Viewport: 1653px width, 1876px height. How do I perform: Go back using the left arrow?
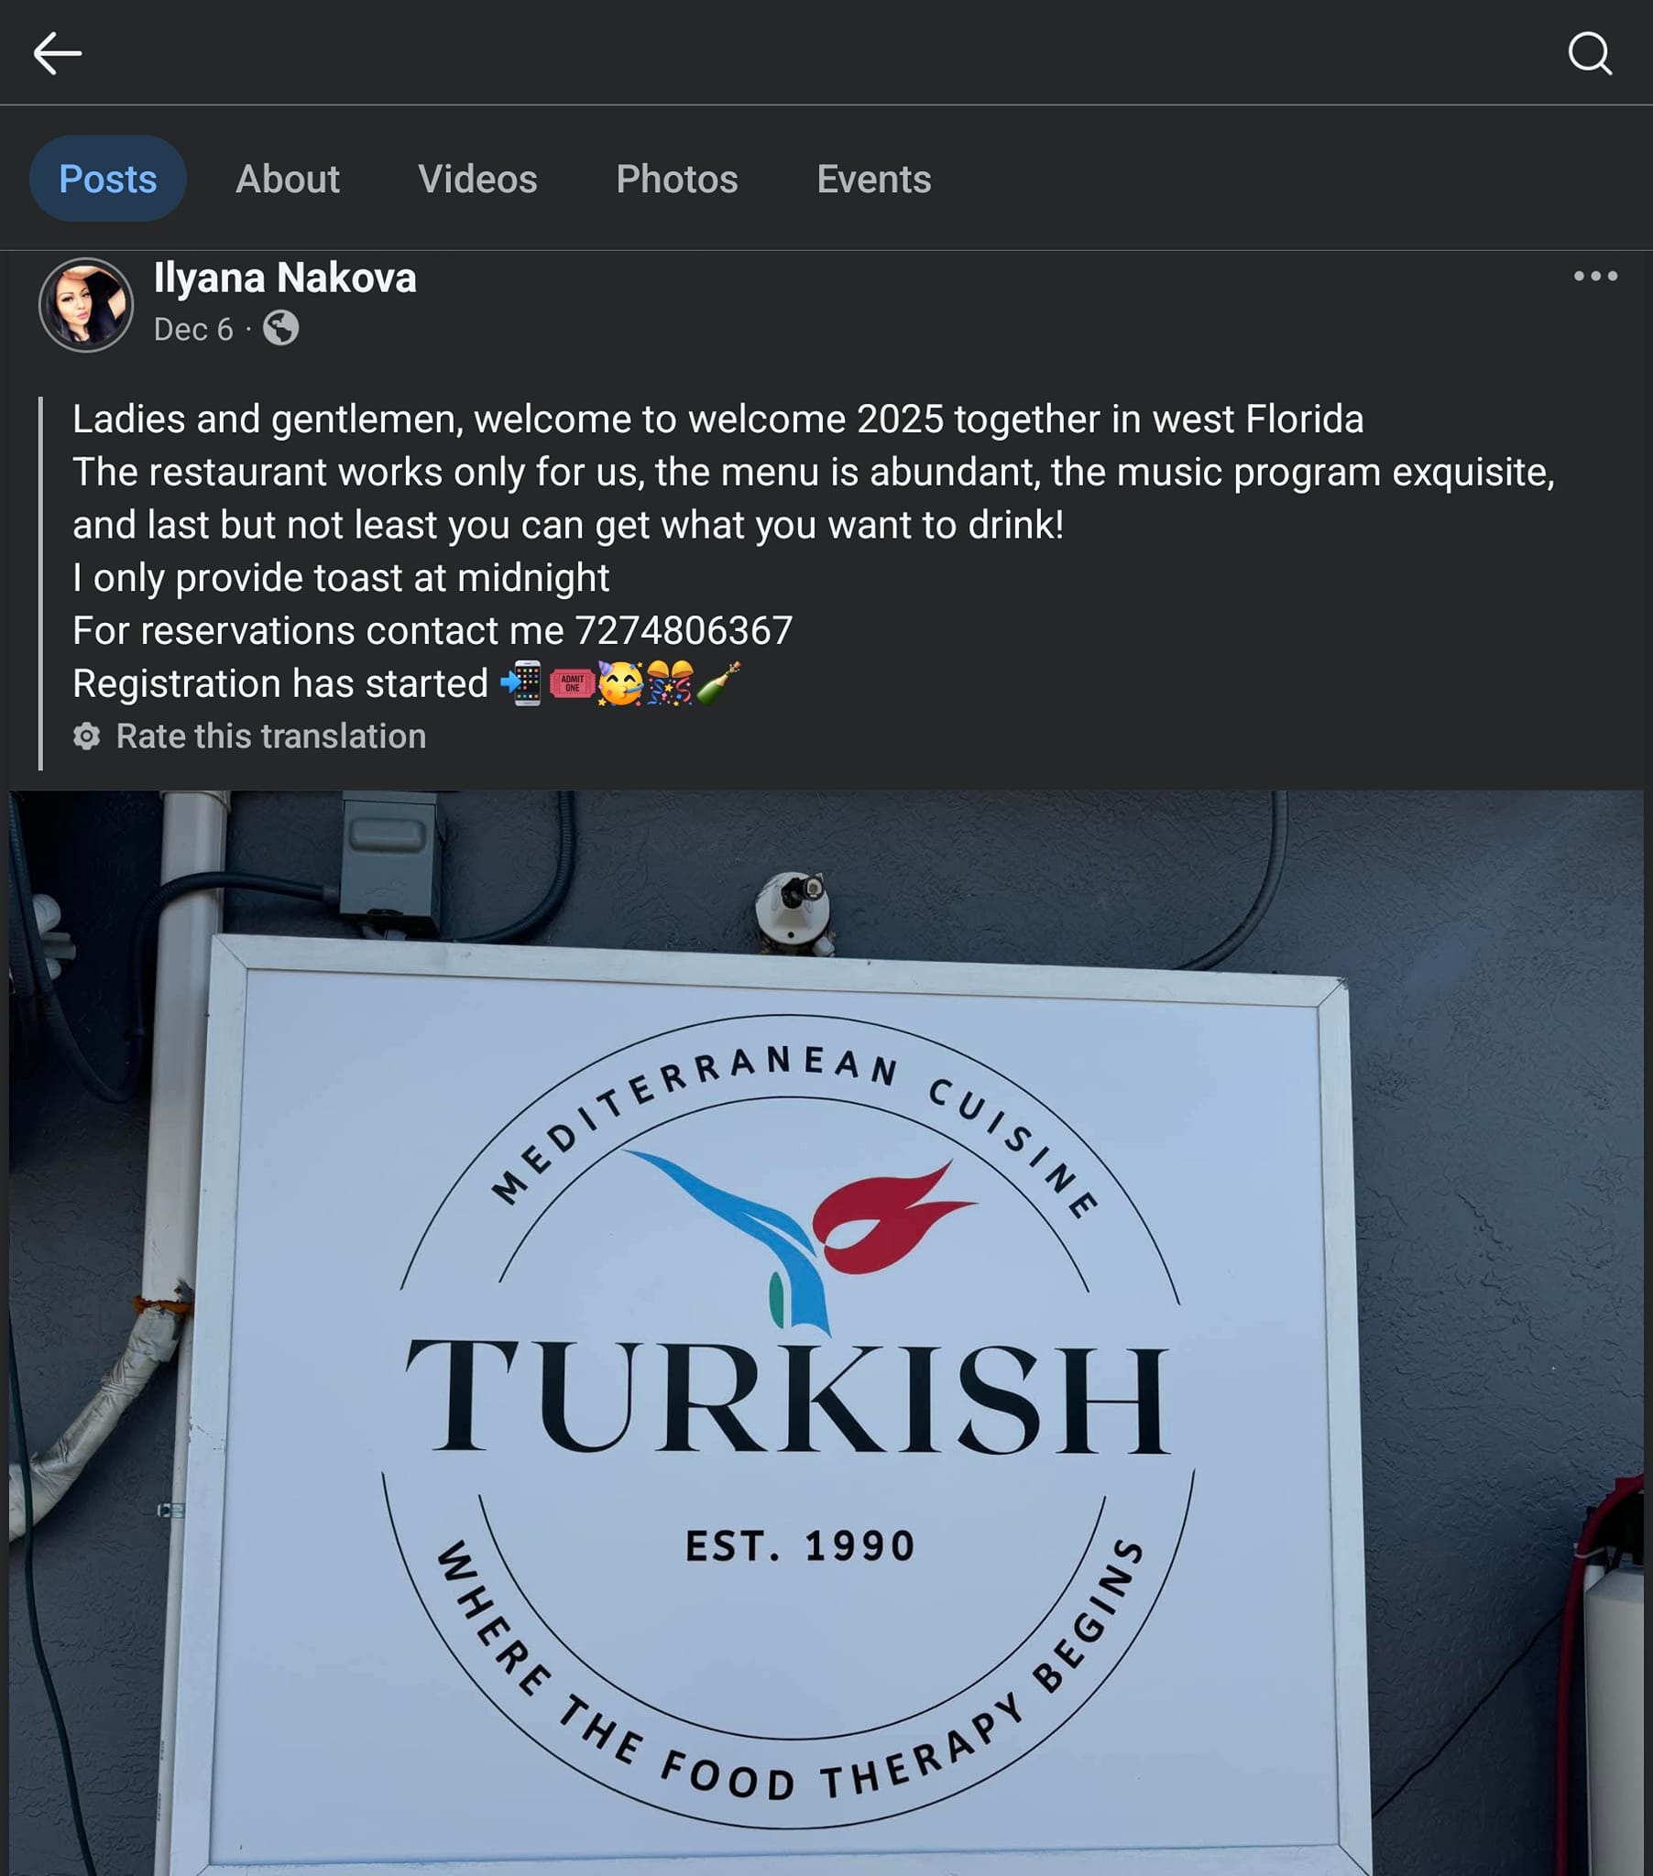[57, 53]
